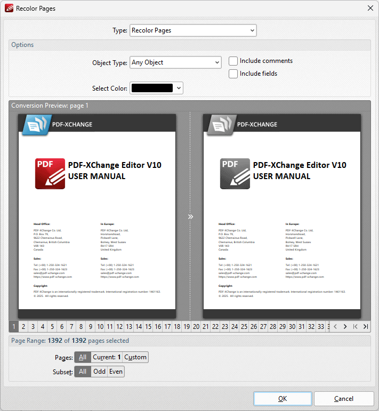Viewport: 379px width, 411px height.
Task: Select page 12 in preview strip
Action: 119,326
